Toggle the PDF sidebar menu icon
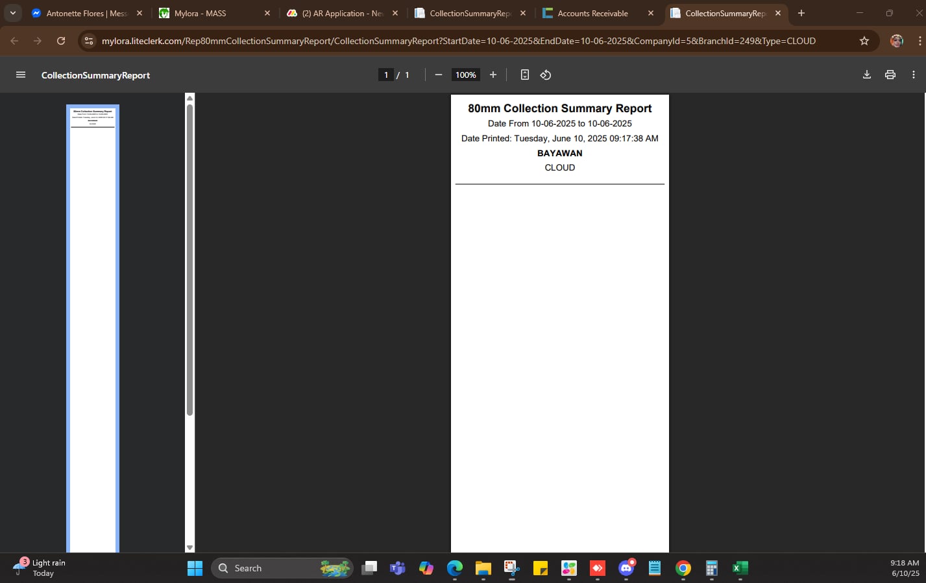This screenshot has height=583, width=926. [21, 75]
